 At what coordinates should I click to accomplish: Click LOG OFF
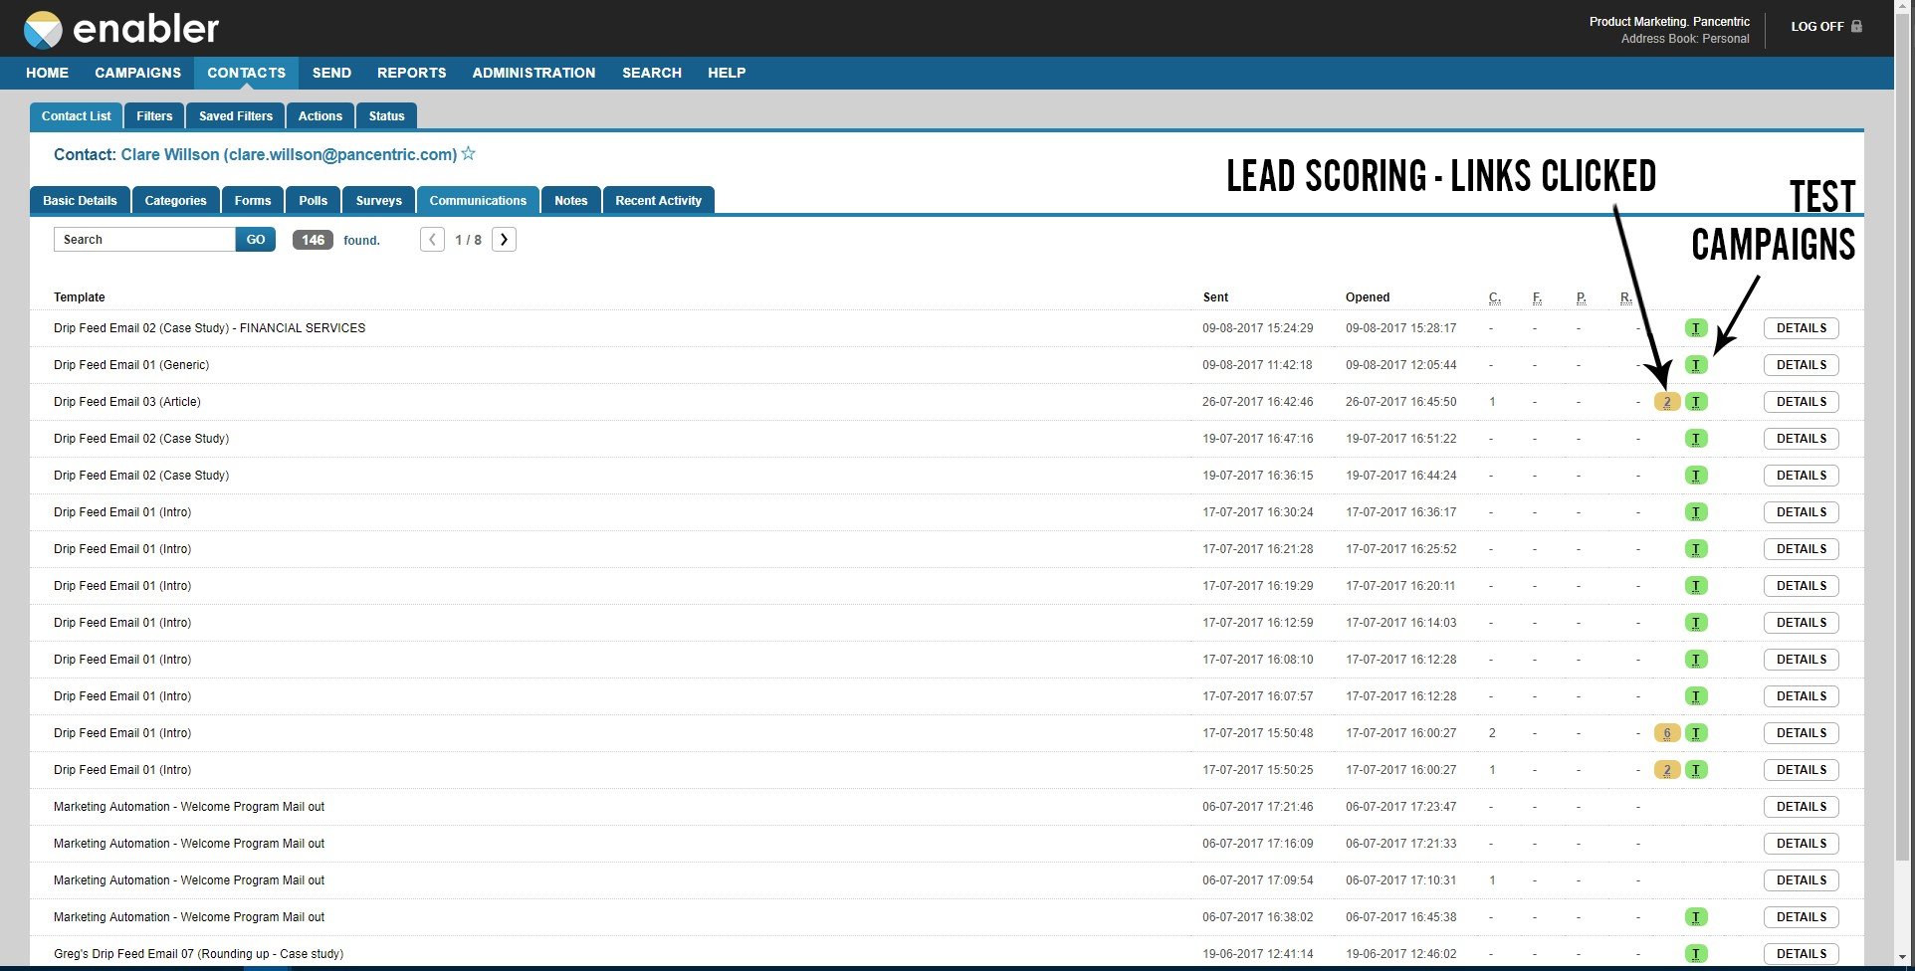pyautogui.click(x=1817, y=26)
